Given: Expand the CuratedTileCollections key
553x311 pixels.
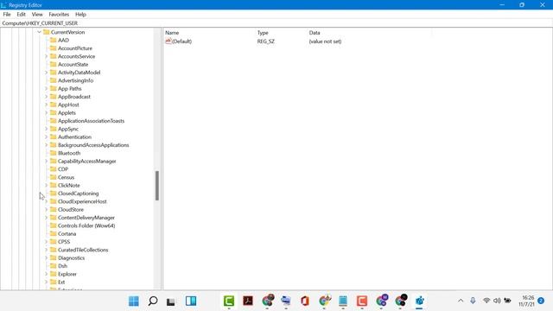Looking at the screenshot, I should coord(46,250).
